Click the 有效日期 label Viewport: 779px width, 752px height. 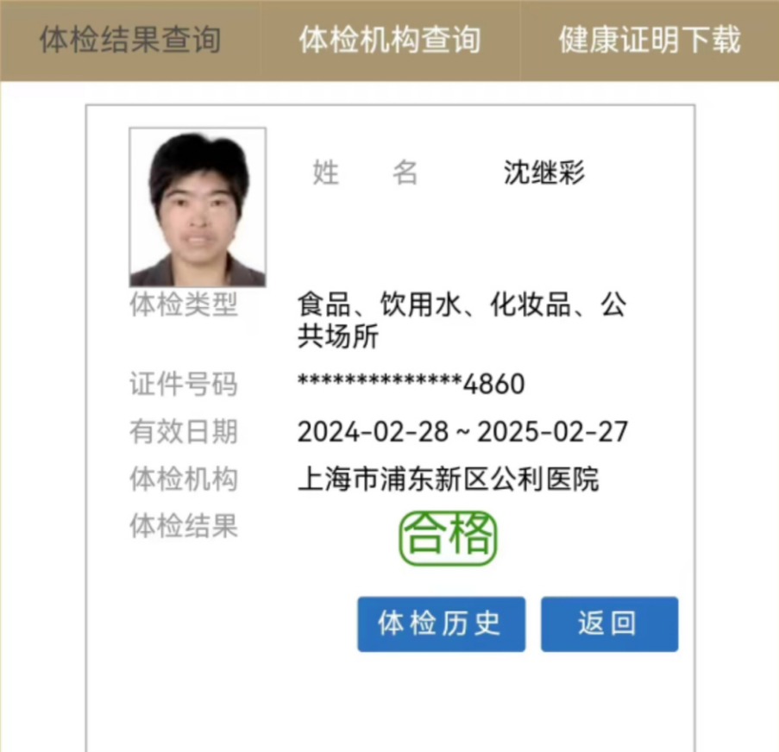pos(184,431)
